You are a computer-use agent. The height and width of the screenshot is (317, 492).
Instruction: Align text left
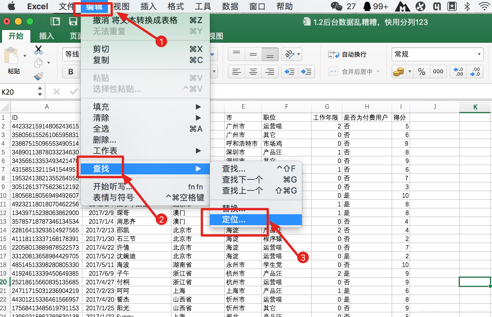click(236, 72)
